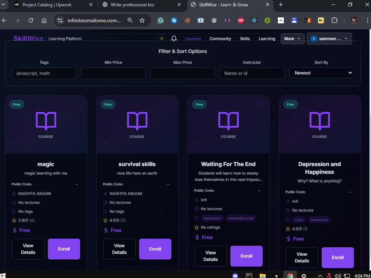The height and width of the screenshot is (278, 371).
Task: Open the Chrome extensions puzzle icon
Action: pos(334,20)
